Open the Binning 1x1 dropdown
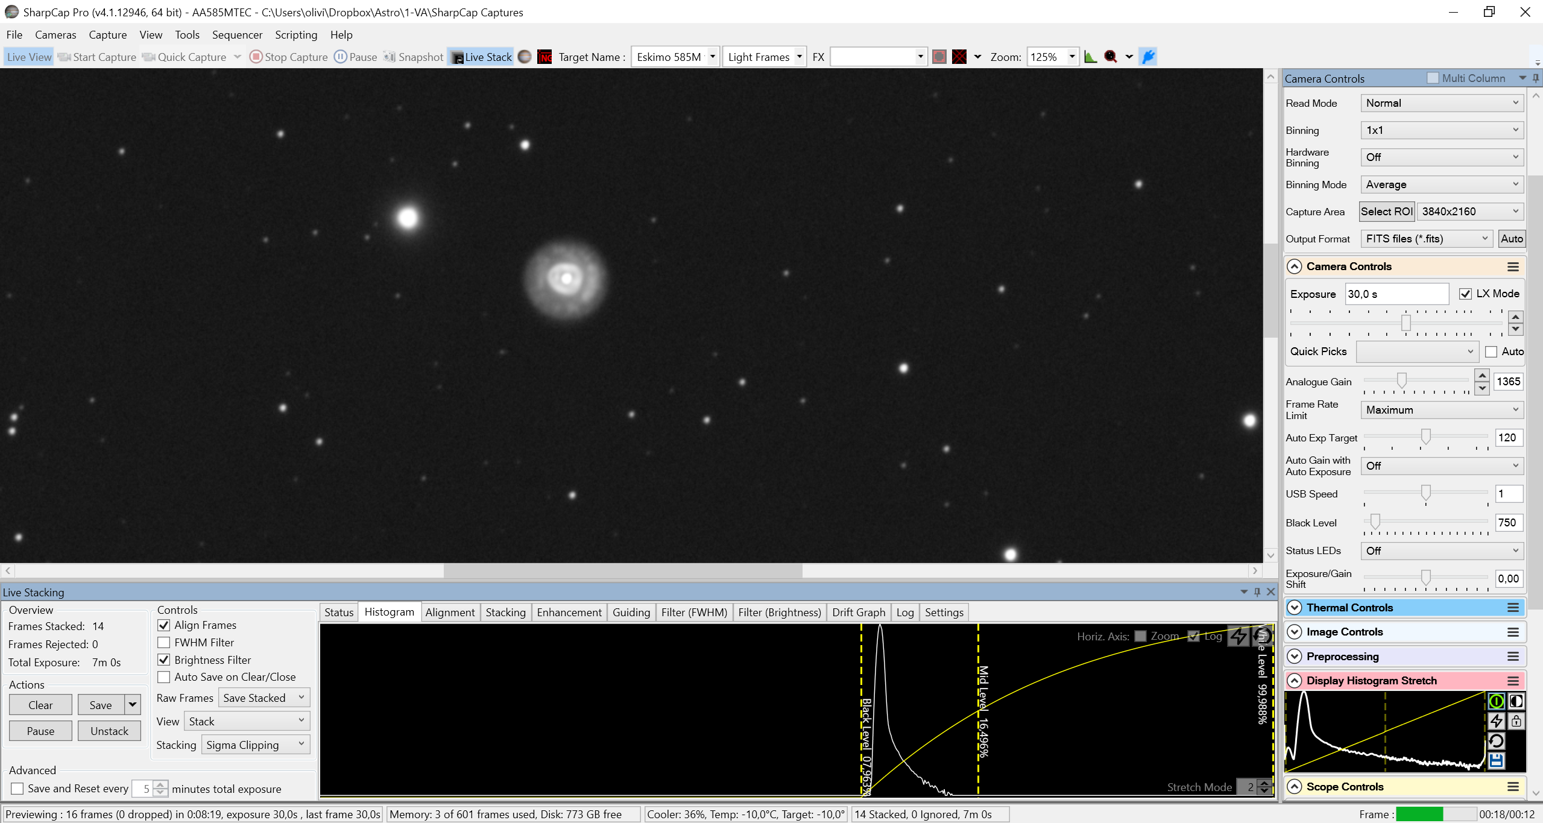Viewport: 1543px width, 823px height. pyautogui.click(x=1442, y=130)
